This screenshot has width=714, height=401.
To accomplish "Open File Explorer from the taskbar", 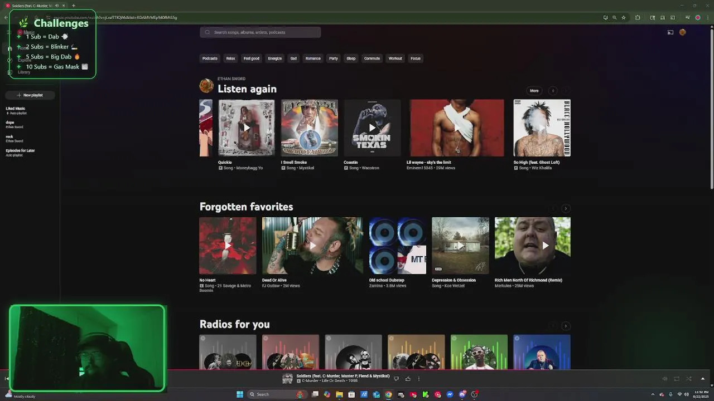I will pos(339,394).
